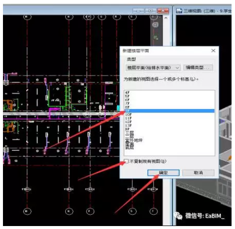The width and height of the screenshot is (235, 229).
Task: Select level BF in the list
Action: (x=169, y=129)
